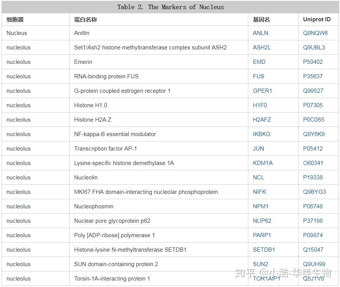Select the SETDB1 gene link
Image resolution: width=340 pixels, height=287 pixels.
(264, 250)
